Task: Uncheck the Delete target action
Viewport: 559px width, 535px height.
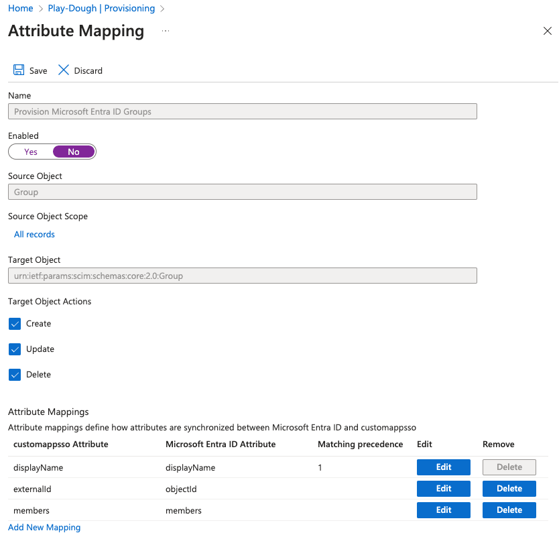Action: click(14, 375)
